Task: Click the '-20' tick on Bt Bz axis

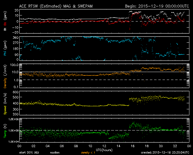Action: pos(15,32)
